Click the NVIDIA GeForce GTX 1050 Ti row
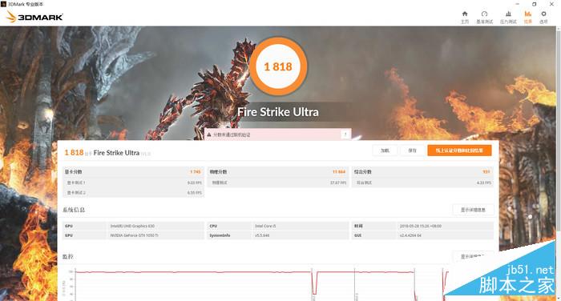The image size is (561, 301). tap(134, 235)
